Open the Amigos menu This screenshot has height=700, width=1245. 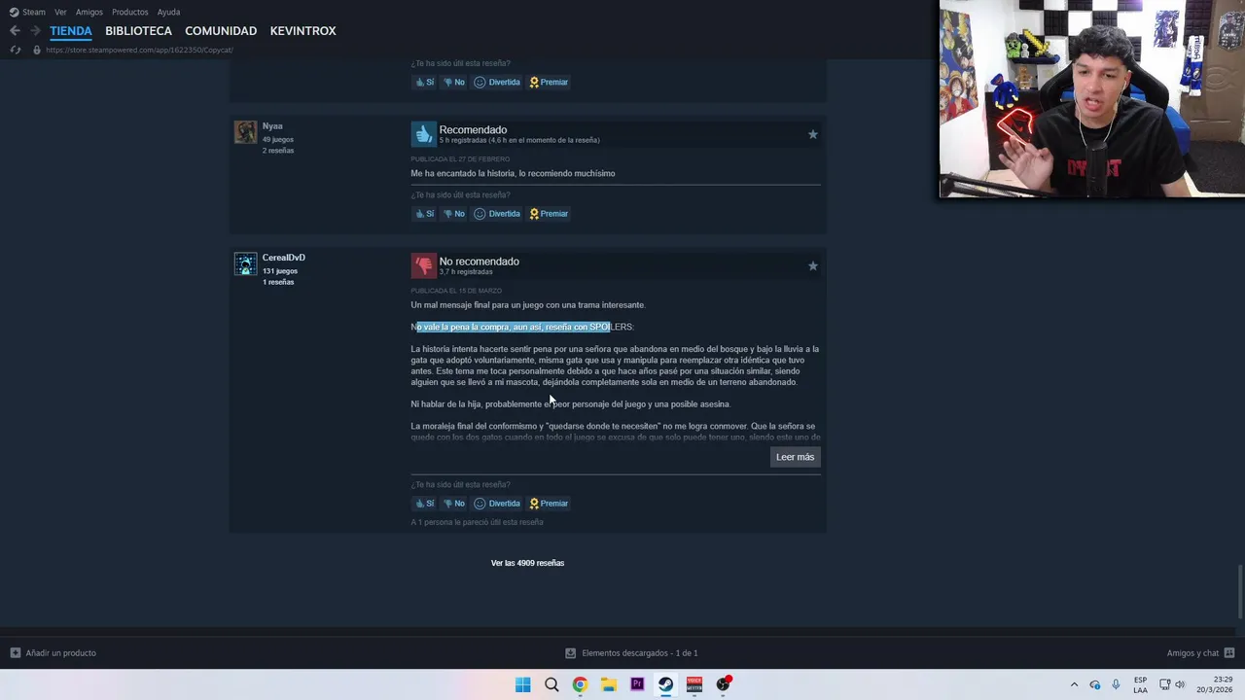[x=89, y=12]
